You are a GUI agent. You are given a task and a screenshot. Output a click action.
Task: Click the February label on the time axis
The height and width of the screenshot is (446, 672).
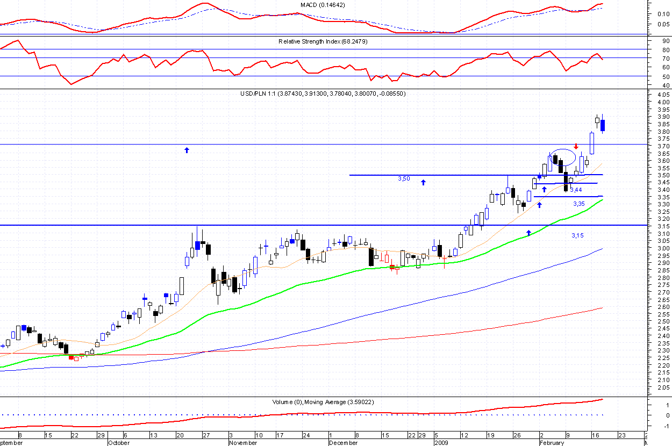coord(552,443)
